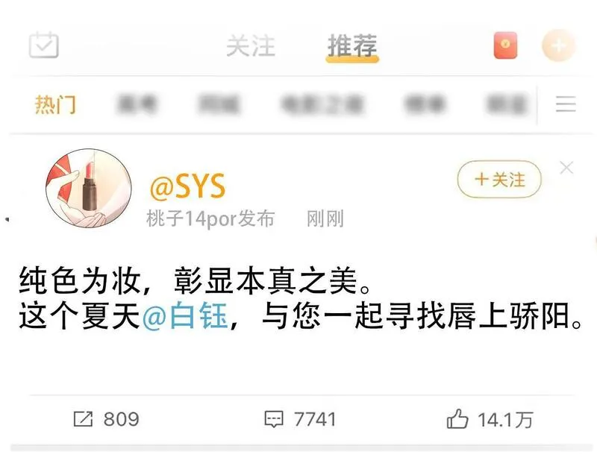View the lipstick avatar picture
This screenshot has width=597, height=466.
coord(89,188)
